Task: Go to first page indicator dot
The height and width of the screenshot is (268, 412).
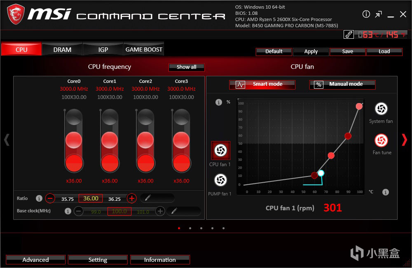Action: pos(179,228)
